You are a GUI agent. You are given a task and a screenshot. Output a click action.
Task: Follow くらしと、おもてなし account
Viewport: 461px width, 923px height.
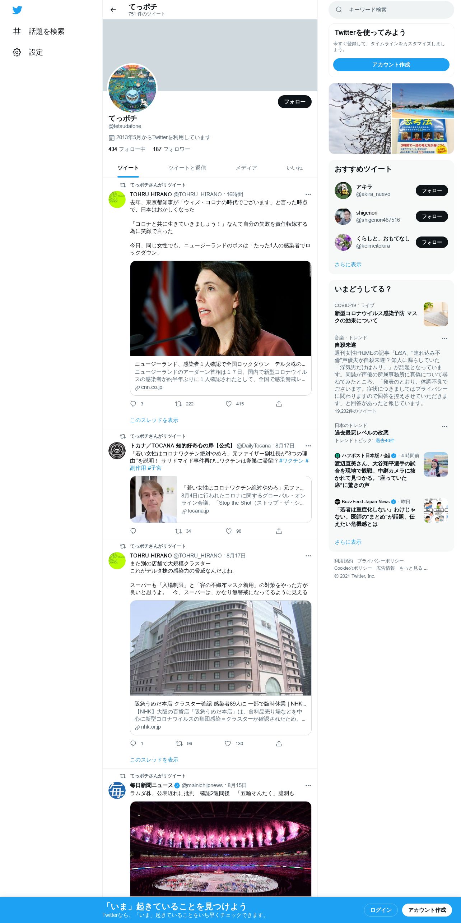432,242
